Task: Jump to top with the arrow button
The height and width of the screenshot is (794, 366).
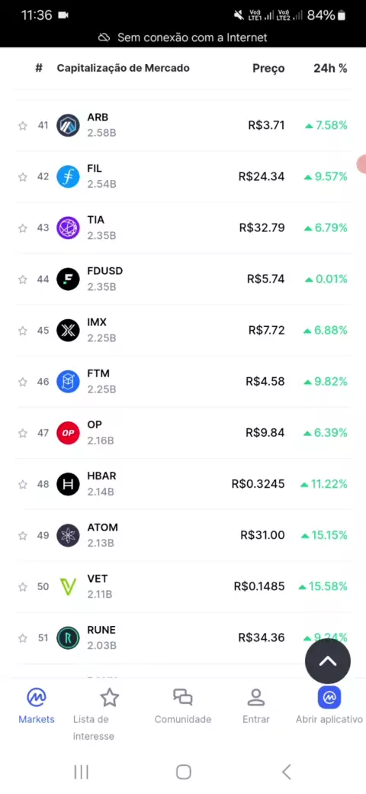Action: pos(328,661)
